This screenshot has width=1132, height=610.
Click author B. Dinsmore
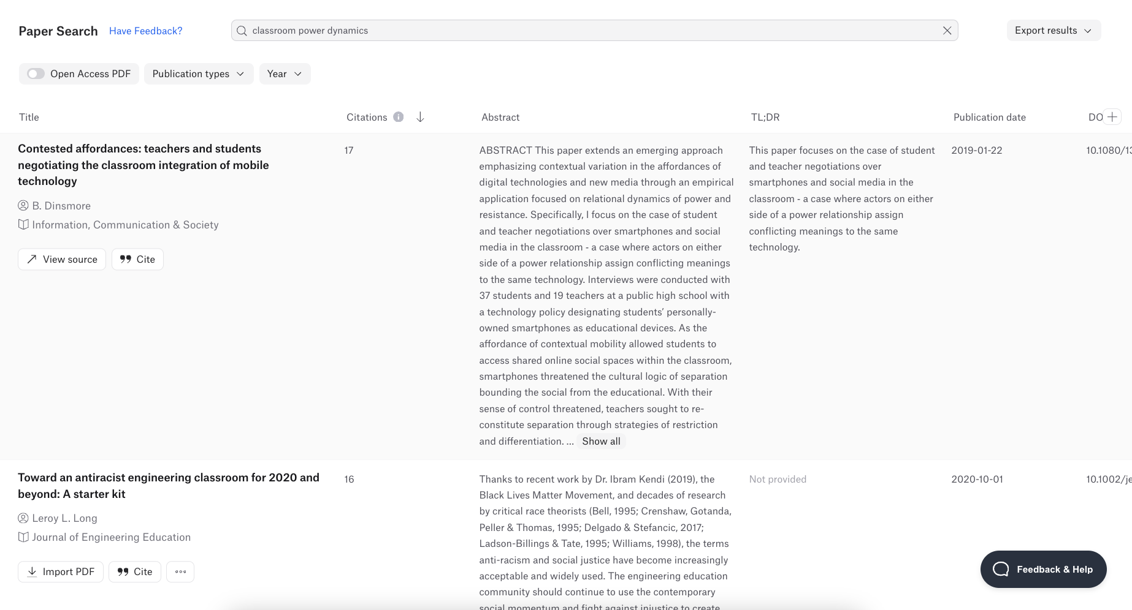[61, 206]
